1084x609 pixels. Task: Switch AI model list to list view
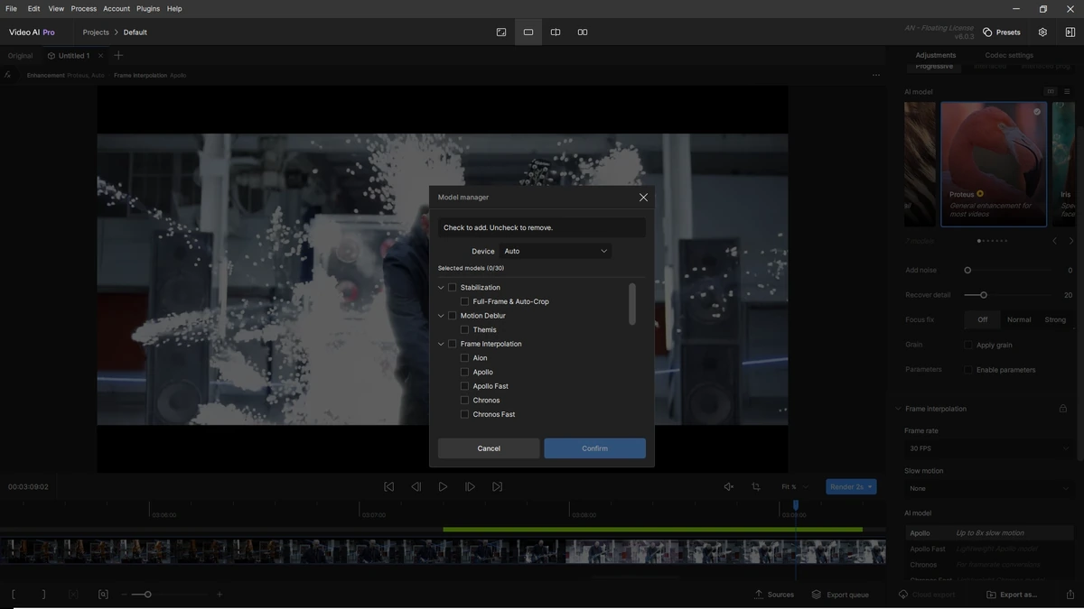(1067, 91)
